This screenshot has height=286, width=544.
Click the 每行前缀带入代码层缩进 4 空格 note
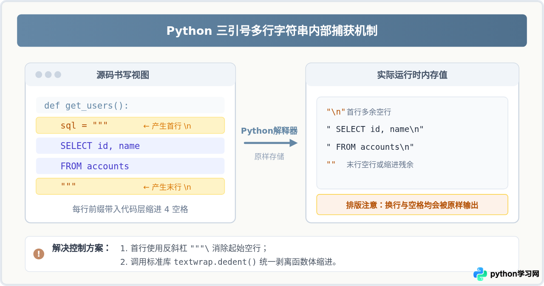point(130,209)
